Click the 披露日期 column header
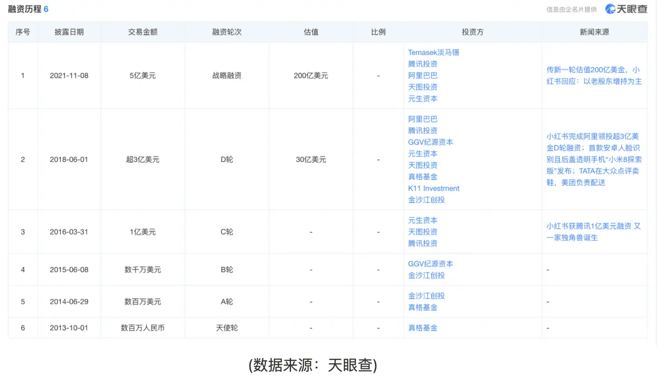The image size is (670, 389). click(69, 32)
